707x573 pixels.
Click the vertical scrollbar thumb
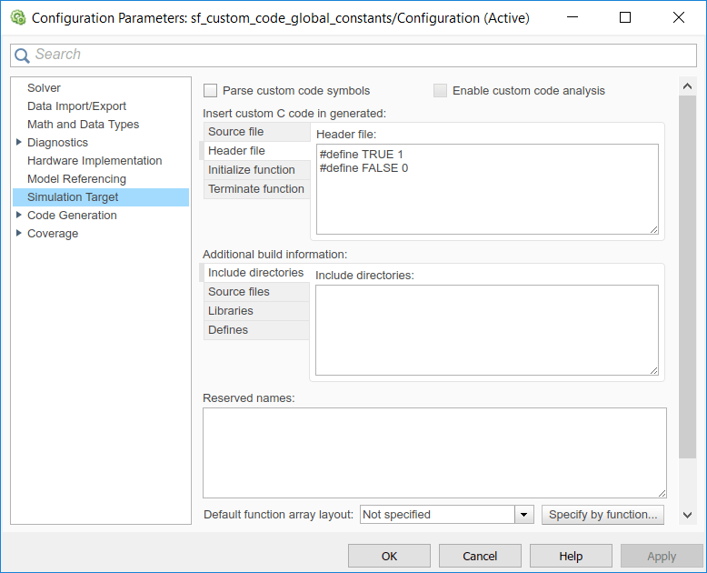pos(687,276)
